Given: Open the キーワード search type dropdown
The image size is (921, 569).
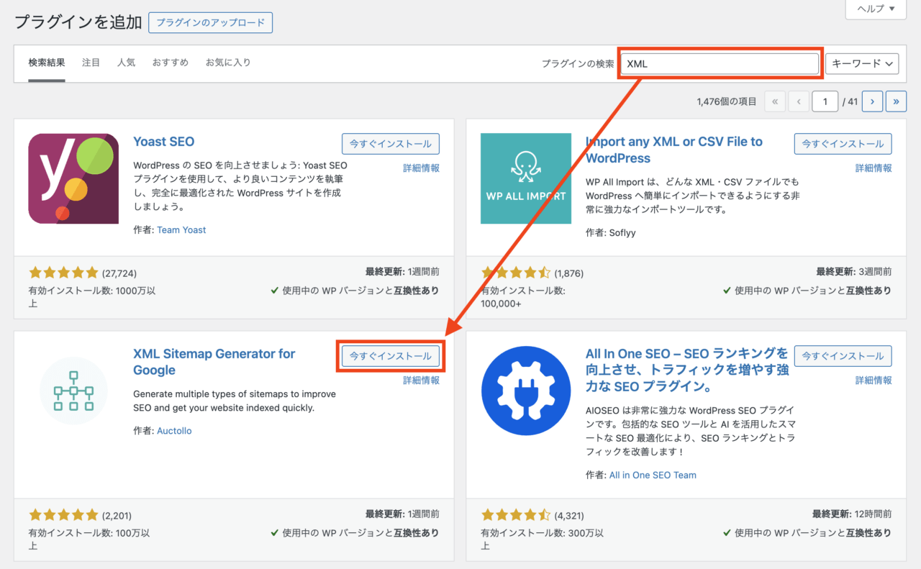Looking at the screenshot, I should point(862,63).
